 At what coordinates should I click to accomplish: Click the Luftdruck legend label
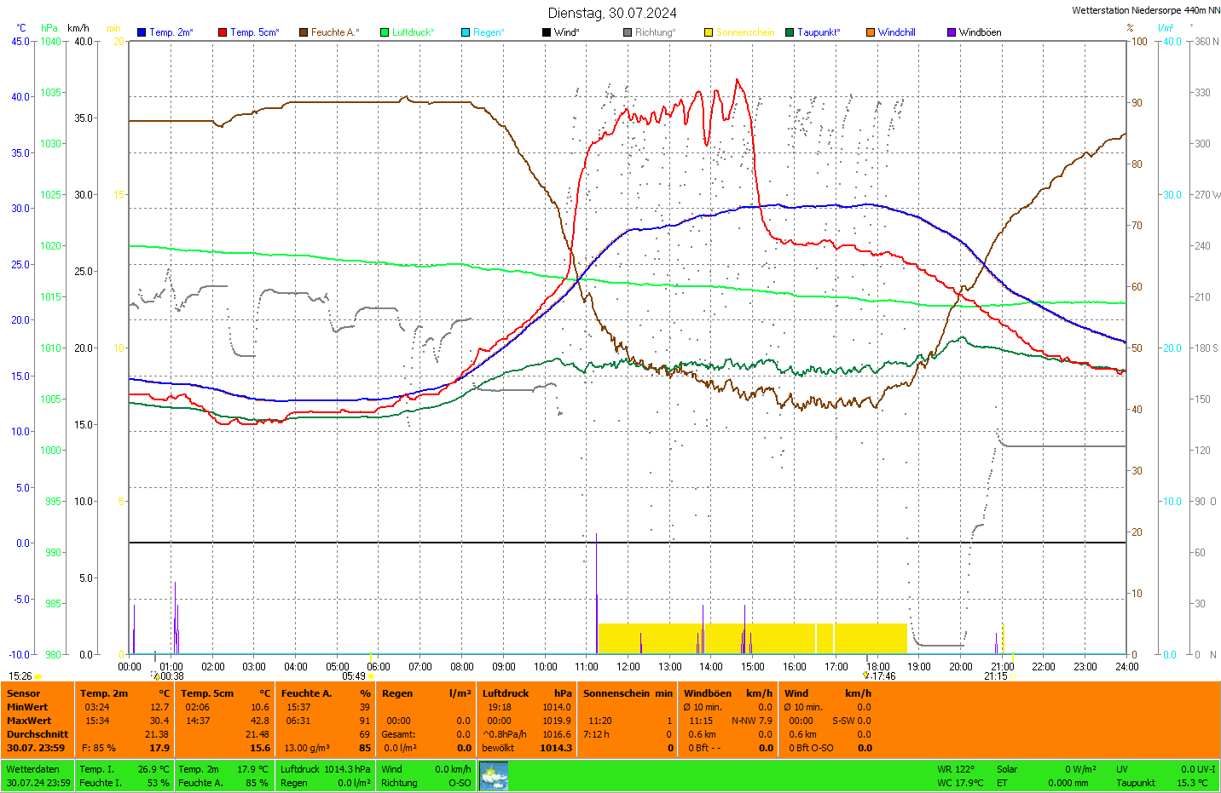(x=413, y=32)
